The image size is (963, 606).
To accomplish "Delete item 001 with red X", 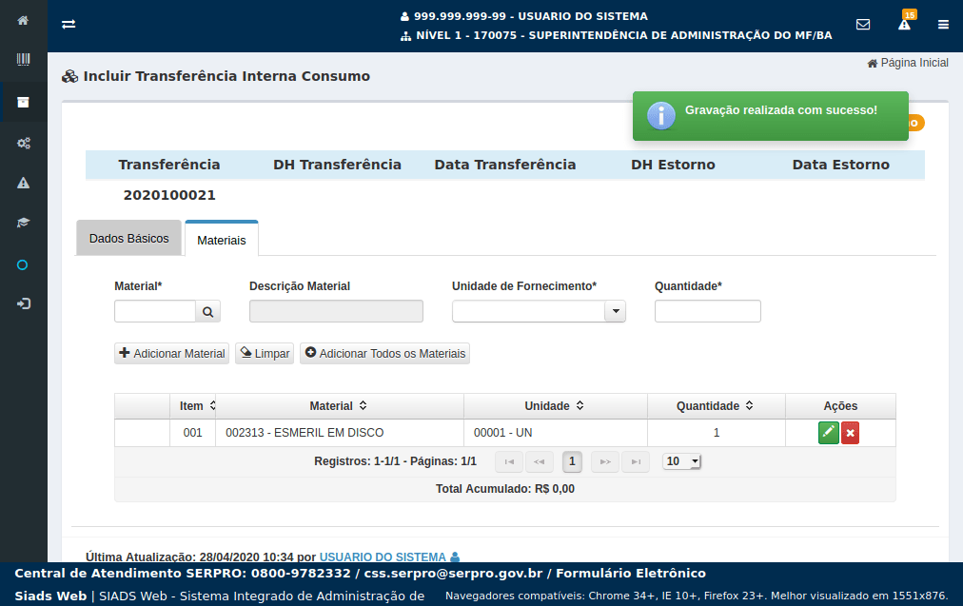I will 850,433.
